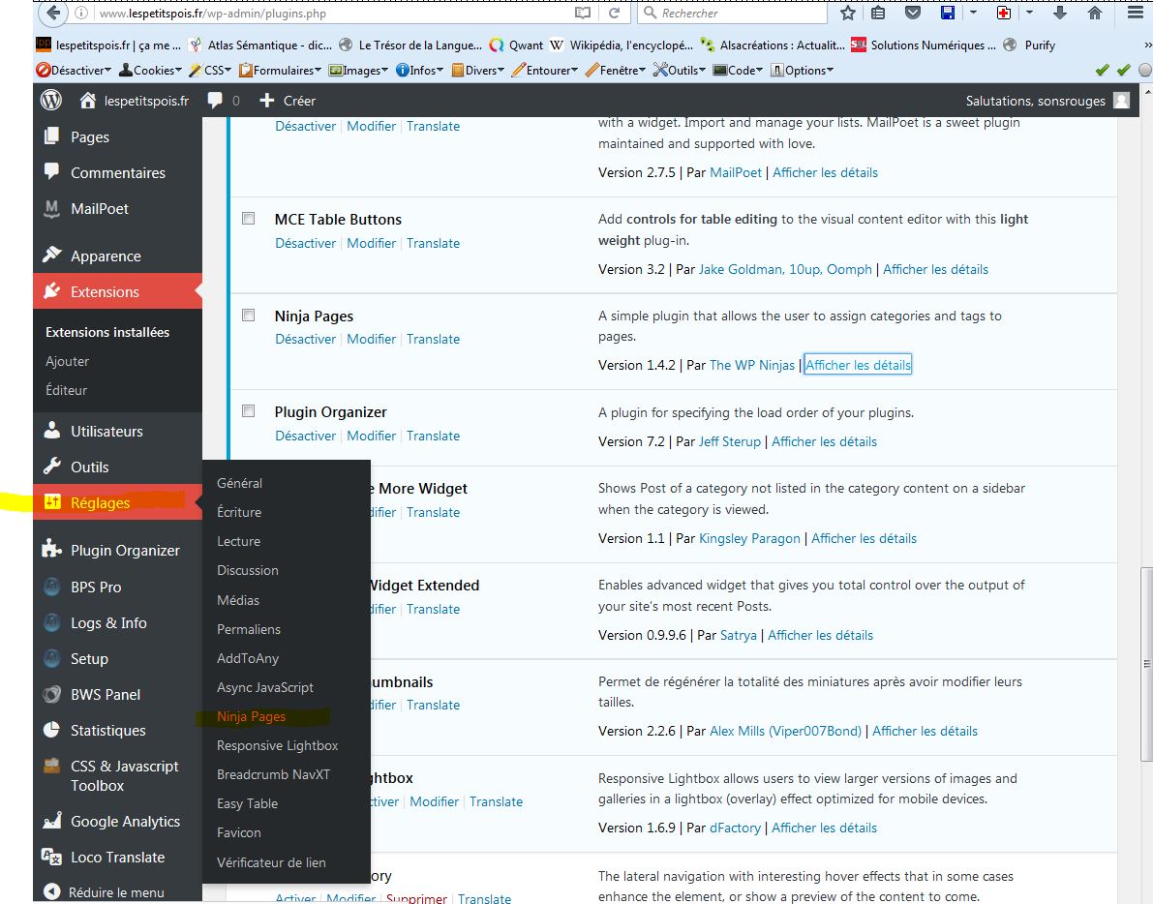The width and height of the screenshot is (1153, 904).
Task: Click the Firefox downloads arrow icon
Action: pos(1060,14)
